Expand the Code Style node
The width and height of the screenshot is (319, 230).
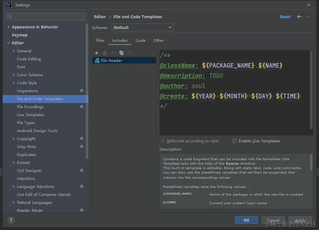coord(13,83)
